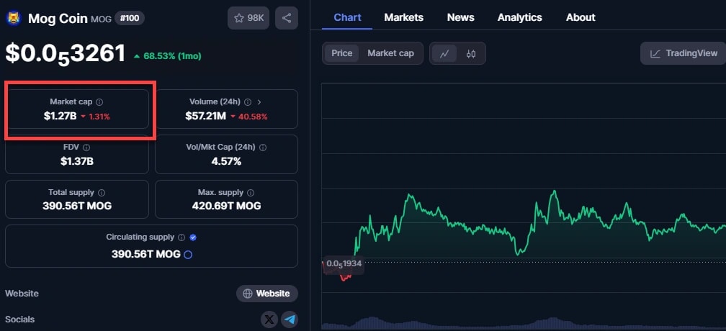The width and height of the screenshot is (726, 331).
Task: Open the TradingView chart button
Action: (x=683, y=53)
